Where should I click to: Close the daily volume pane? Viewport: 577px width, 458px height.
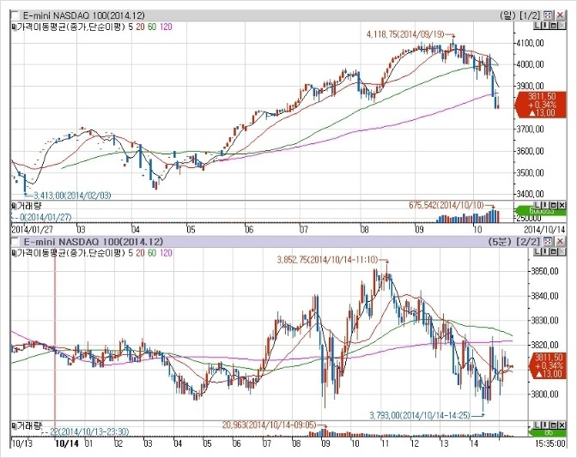pyautogui.click(x=562, y=204)
